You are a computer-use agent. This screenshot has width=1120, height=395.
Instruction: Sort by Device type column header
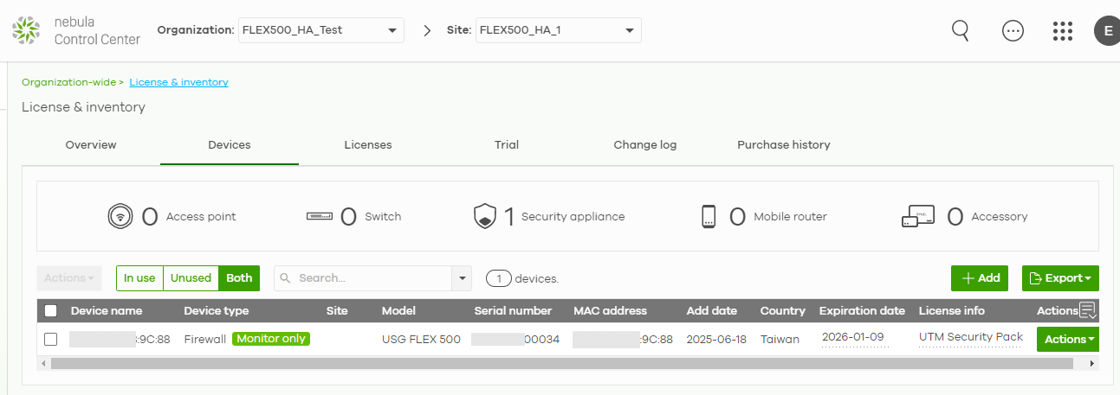(x=217, y=310)
